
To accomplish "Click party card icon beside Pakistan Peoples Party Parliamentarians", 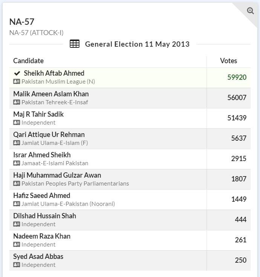I will click(17, 183).
